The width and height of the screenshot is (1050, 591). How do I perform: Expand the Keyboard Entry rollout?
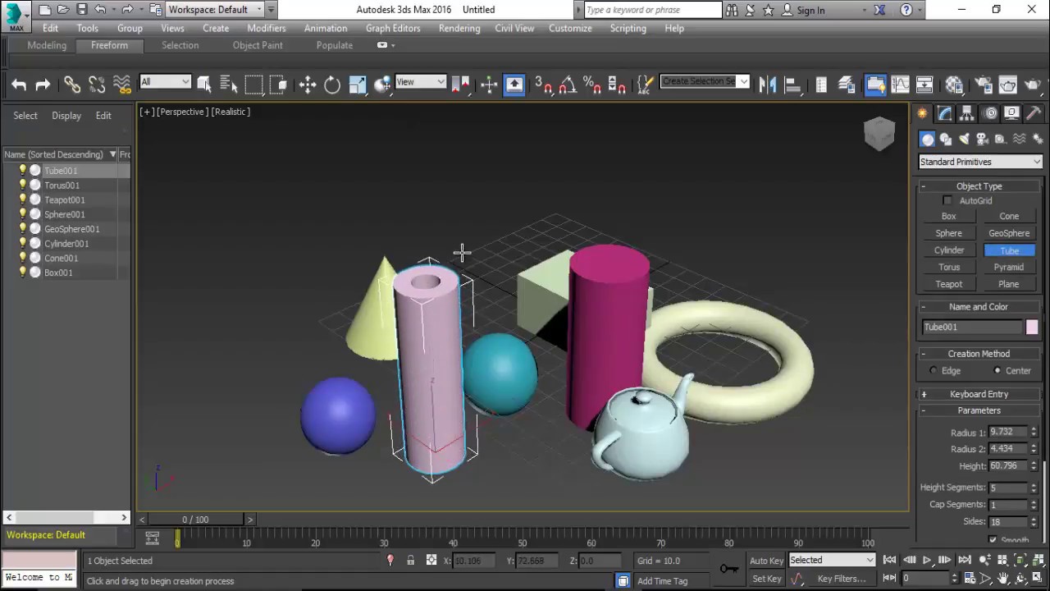[979, 394]
